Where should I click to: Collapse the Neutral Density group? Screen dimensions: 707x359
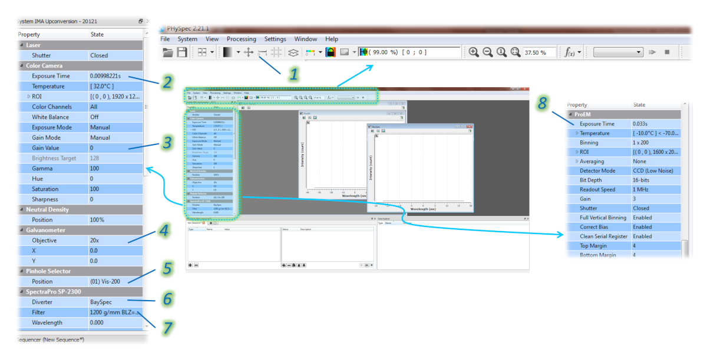22,209
